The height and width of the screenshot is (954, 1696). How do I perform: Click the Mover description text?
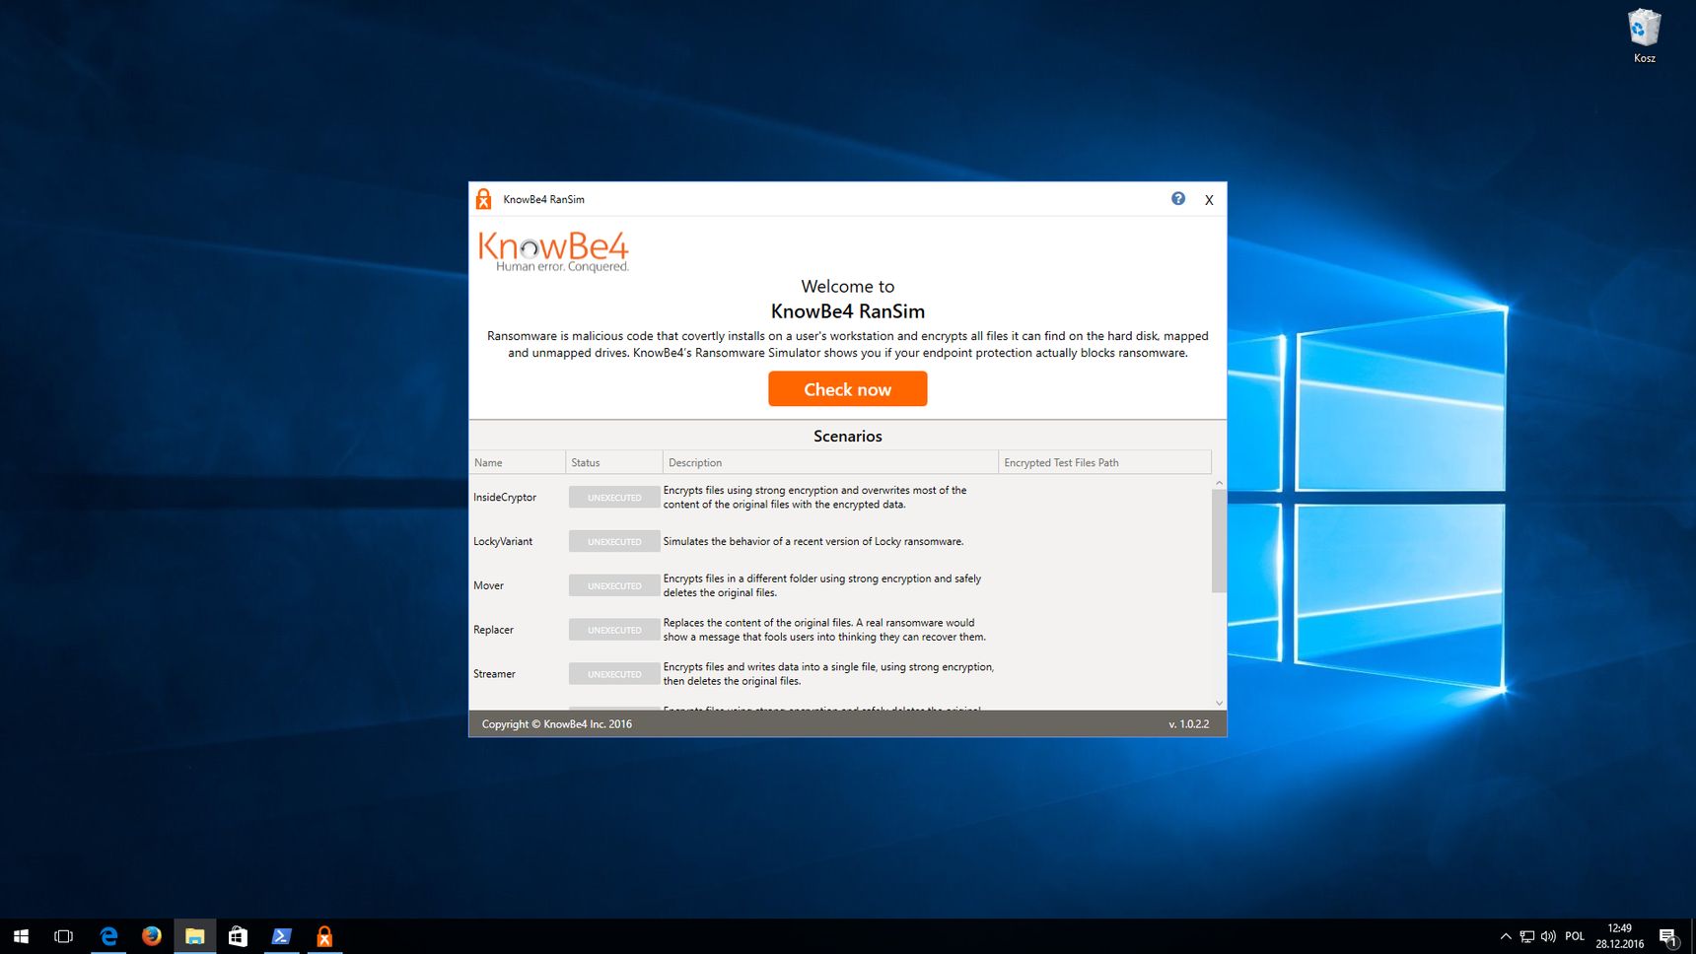coord(822,586)
